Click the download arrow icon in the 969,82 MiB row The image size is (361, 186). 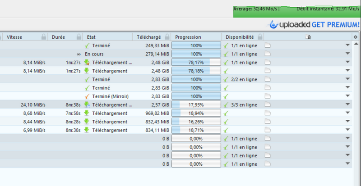[87, 113]
